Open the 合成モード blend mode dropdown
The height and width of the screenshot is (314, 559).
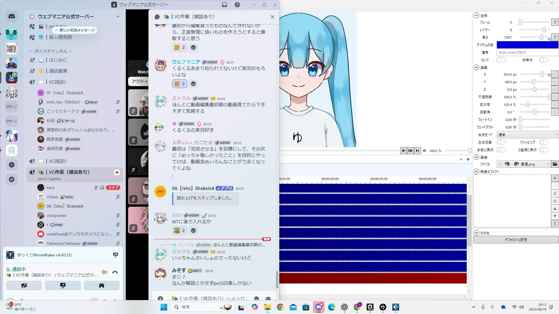point(527,135)
